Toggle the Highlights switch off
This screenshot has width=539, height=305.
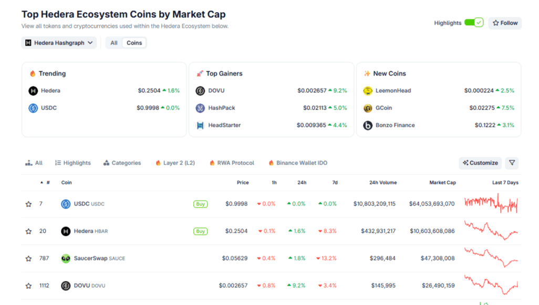point(473,23)
